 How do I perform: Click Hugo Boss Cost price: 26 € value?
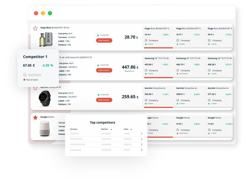point(65,33)
